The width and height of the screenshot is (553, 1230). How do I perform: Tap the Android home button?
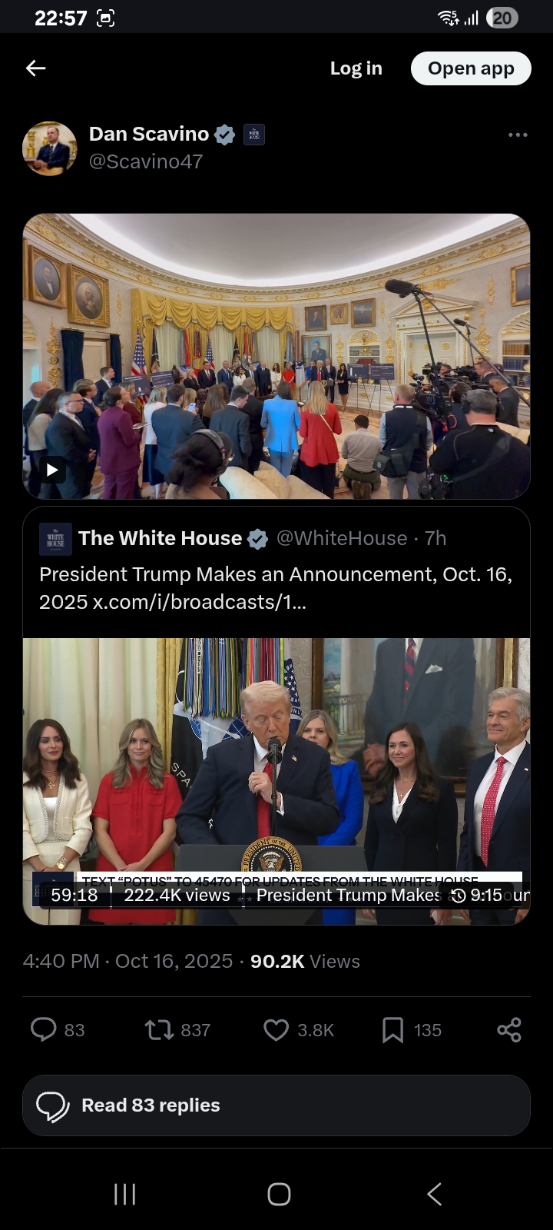click(x=279, y=1194)
